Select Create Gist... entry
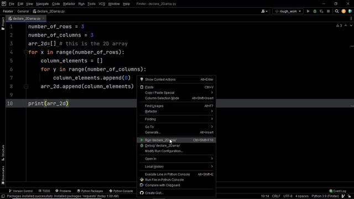 click(176, 193)
